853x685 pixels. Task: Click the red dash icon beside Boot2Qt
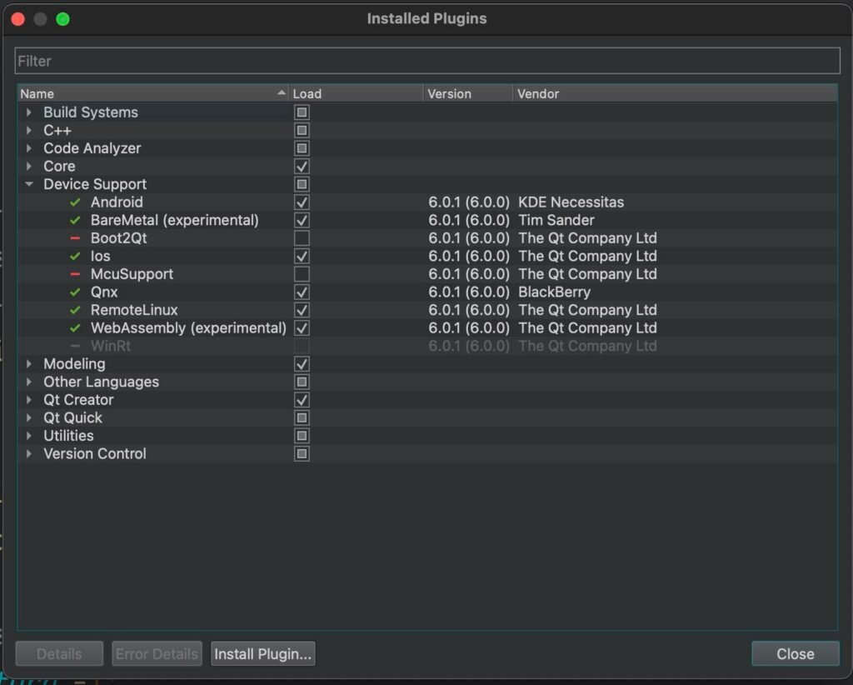pos(75,238)
